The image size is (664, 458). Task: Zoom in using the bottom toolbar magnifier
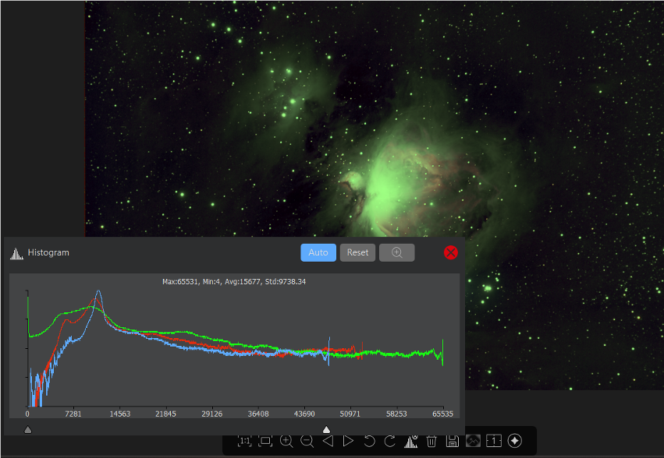coord(286,441)
